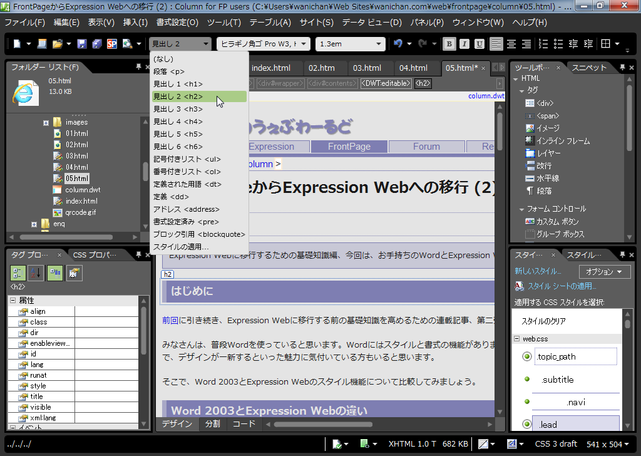Click the Open folder icon
This screenshot has height=456, width=641.
click(x=57, y=44)
